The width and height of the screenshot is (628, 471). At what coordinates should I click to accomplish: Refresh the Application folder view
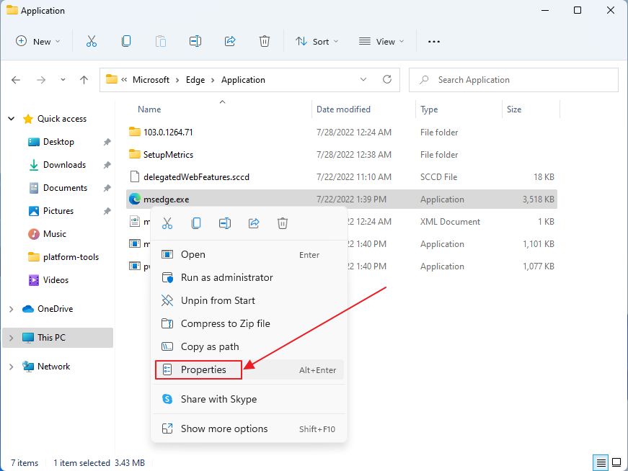point(387,80)
